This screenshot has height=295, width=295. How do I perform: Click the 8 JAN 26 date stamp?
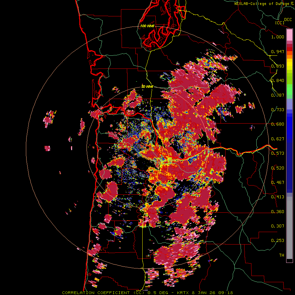pos(204,293)
